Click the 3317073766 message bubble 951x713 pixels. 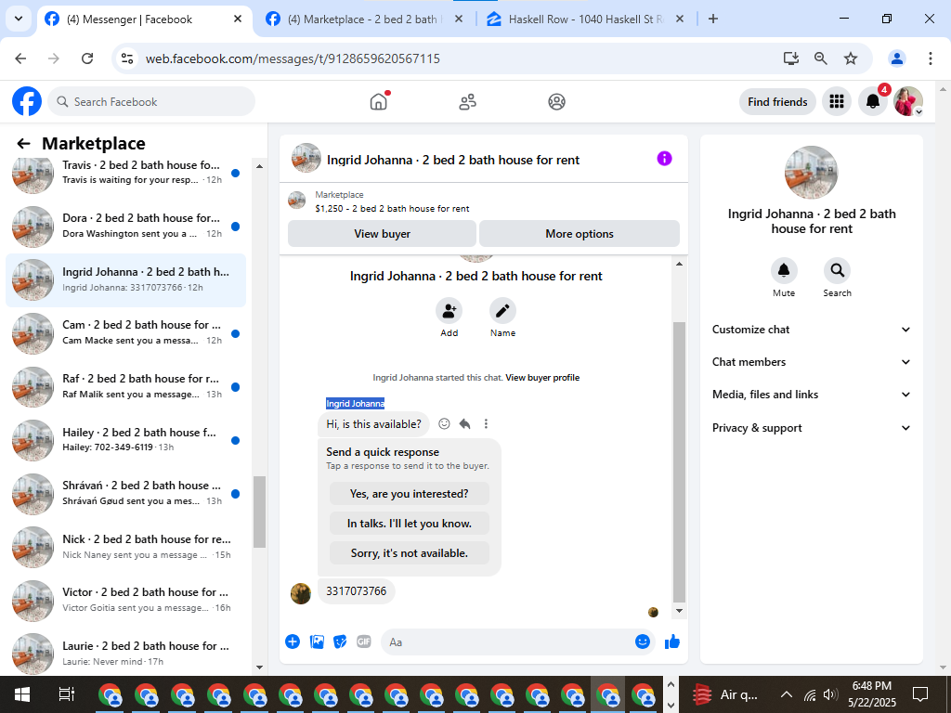click(x=357, y=591)
